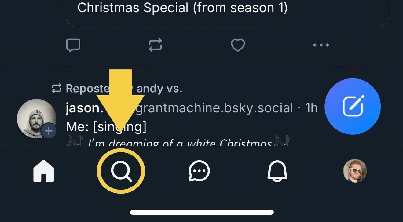
Task: Open the search tab in bottom navigation
Action: pos(120,171)
